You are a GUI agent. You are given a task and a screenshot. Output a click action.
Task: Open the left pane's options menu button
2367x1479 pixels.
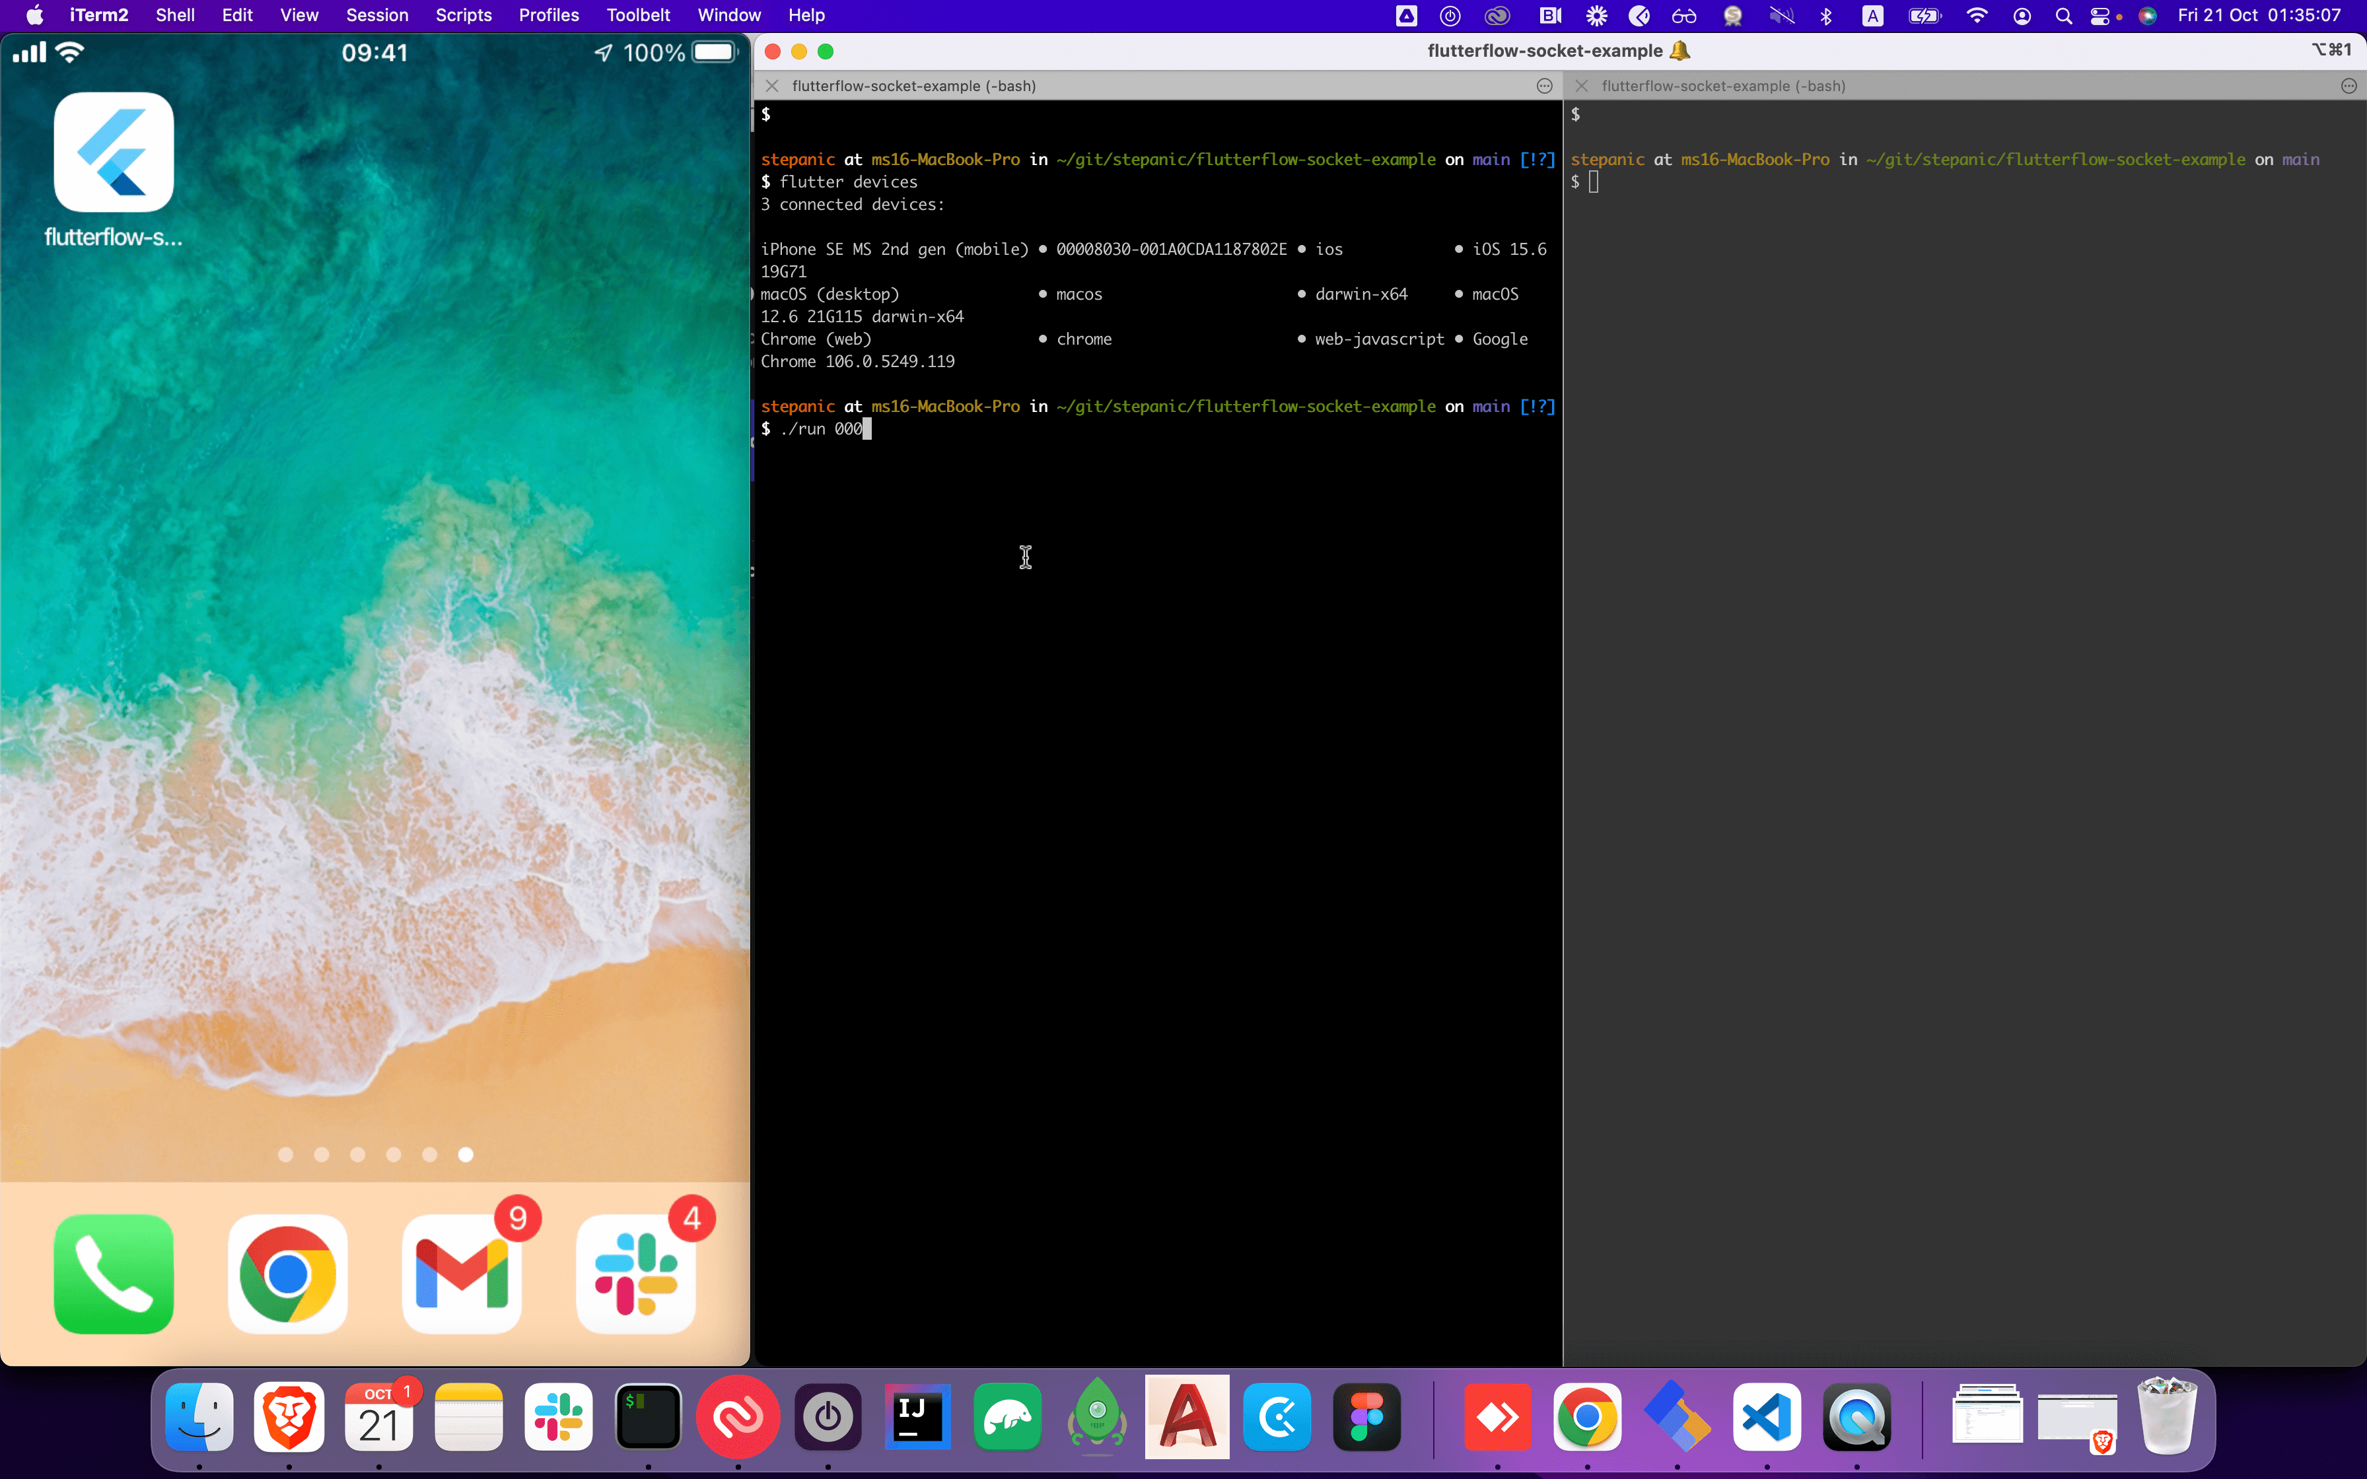(x=1544, y=86)
